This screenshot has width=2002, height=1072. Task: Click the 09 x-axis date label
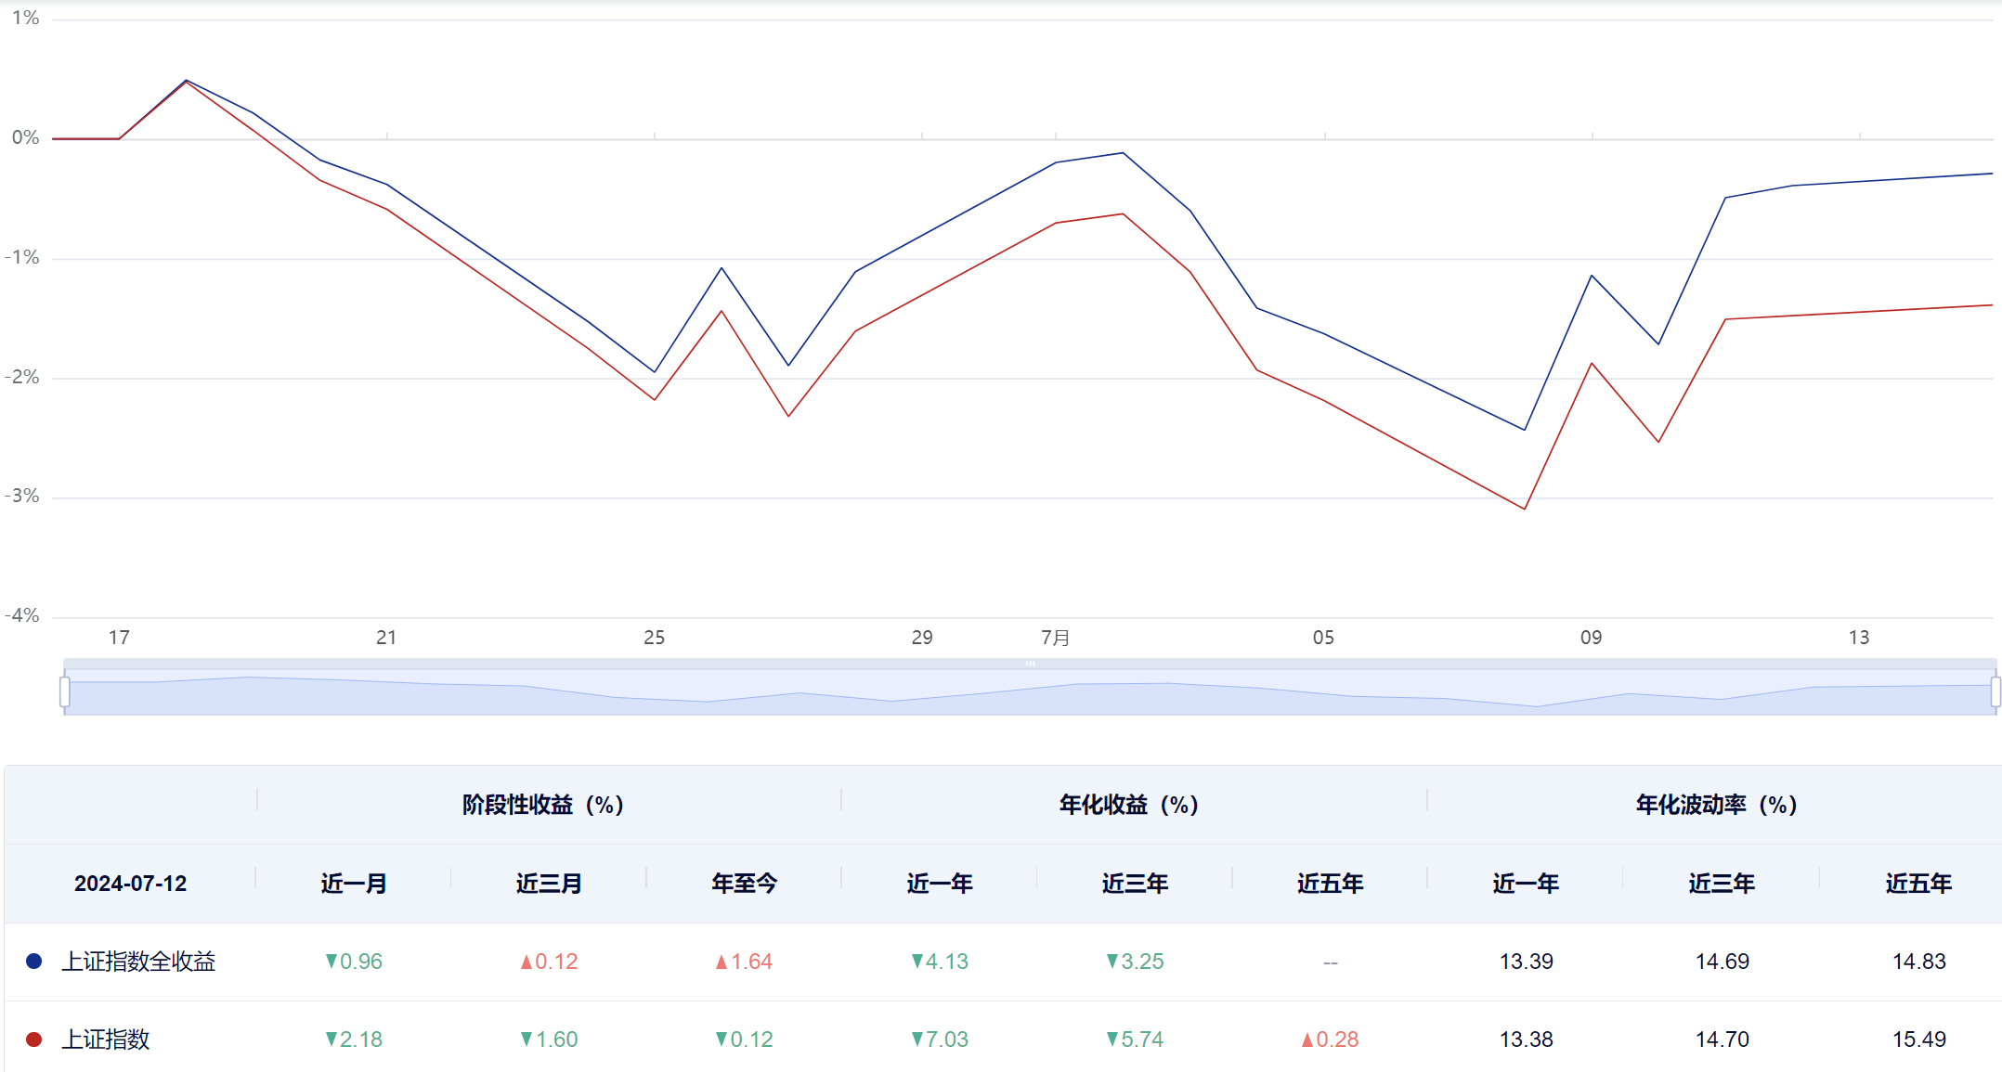click(x=1592, y=638)
